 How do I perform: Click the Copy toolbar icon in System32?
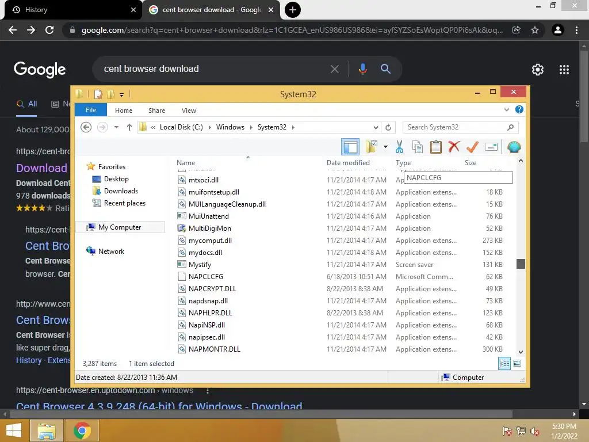coord(418,147)
